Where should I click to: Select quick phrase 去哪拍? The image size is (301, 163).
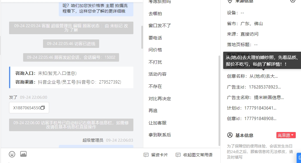[x=155, y=14]
